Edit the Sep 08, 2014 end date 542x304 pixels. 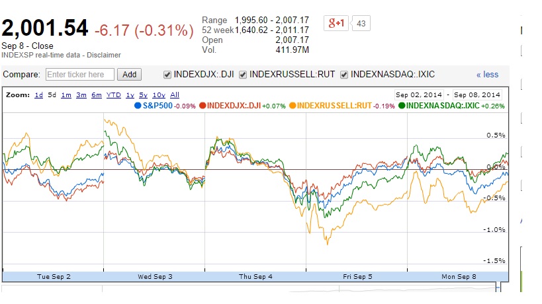tap(477, 95)
